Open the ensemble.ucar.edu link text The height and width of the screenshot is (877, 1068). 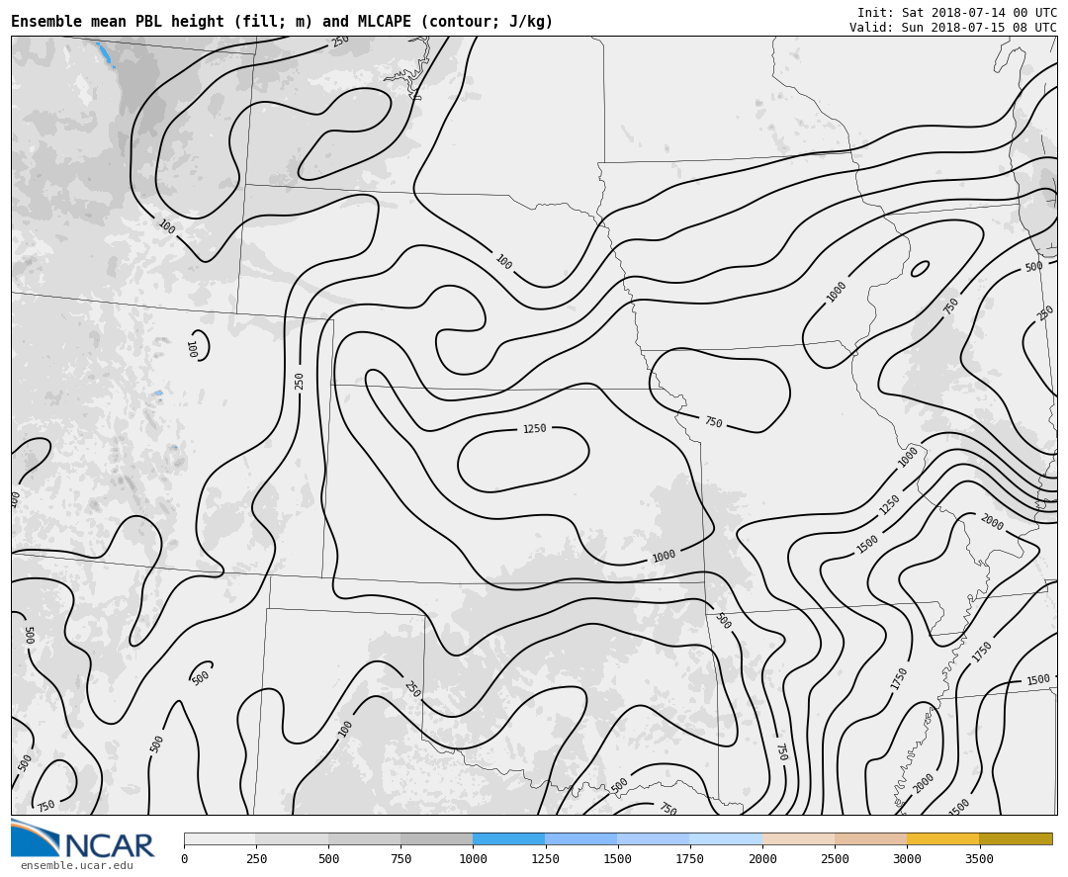click(x=76, y=865)
